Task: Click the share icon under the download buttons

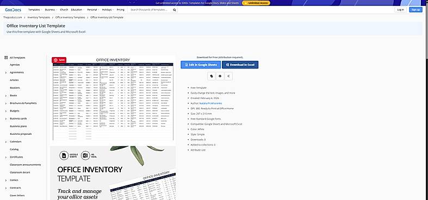Action: pos(228,76)
